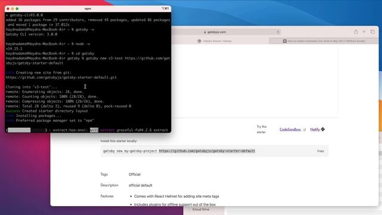
Task: Click the highlighted GitHub starter URL
Action: 207,151
